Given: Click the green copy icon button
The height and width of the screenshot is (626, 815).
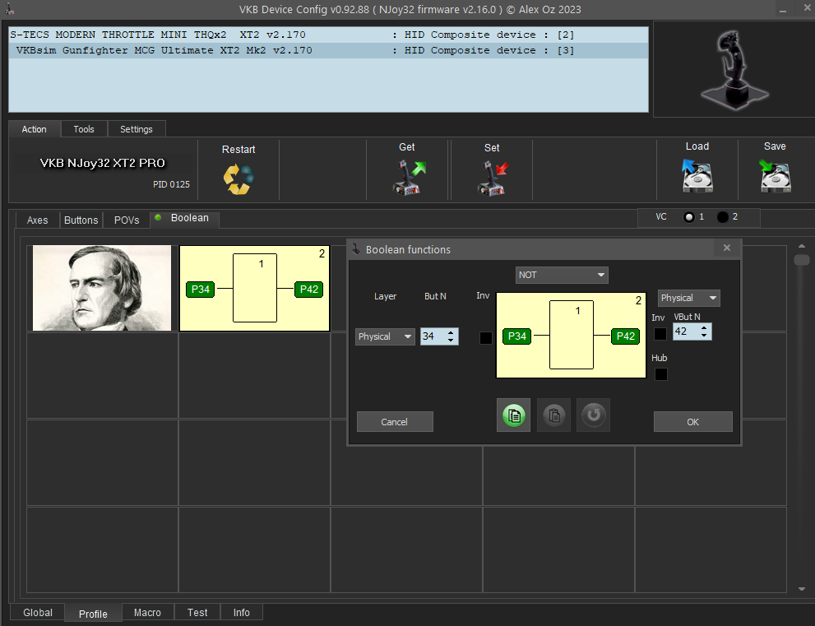Looking at the screenshot, I should (513, 416).
